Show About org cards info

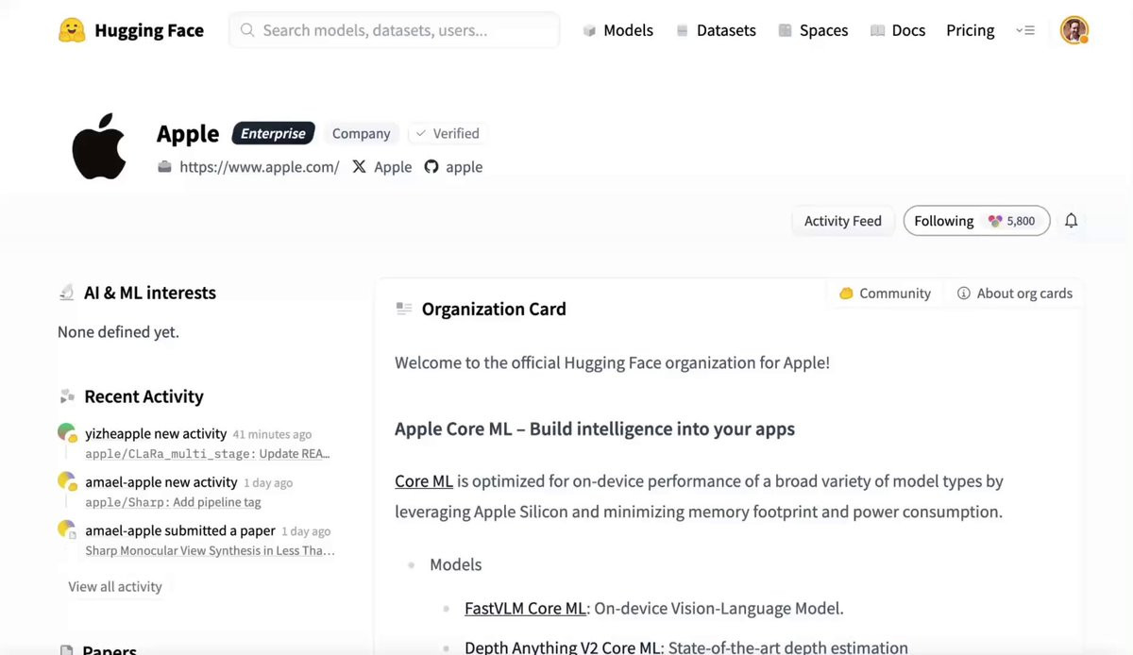(1014, 294)
